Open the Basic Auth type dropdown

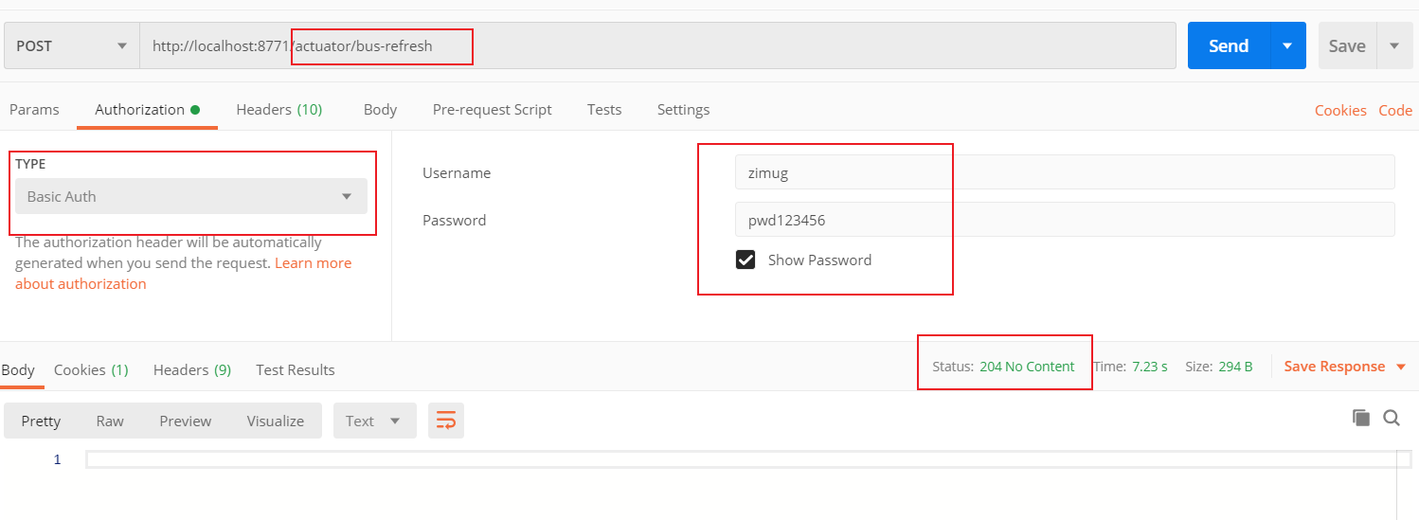[x=191, y=196]
